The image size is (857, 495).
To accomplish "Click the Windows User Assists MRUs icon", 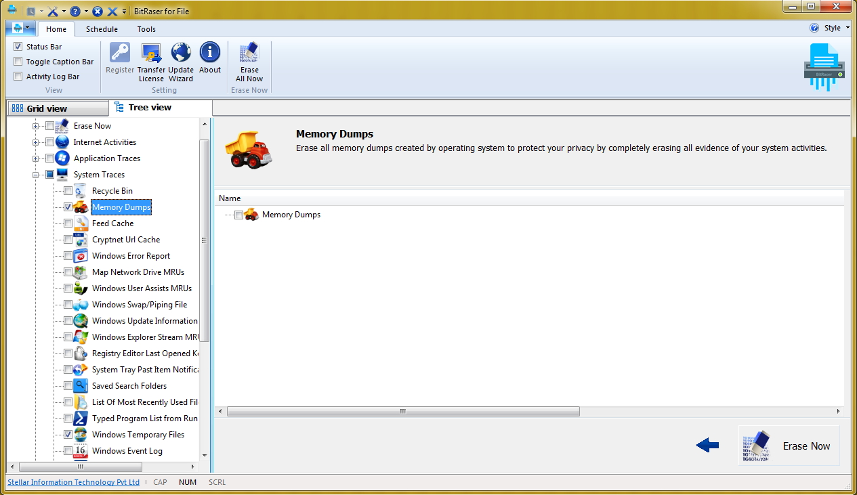I will (x=81, y=288).
